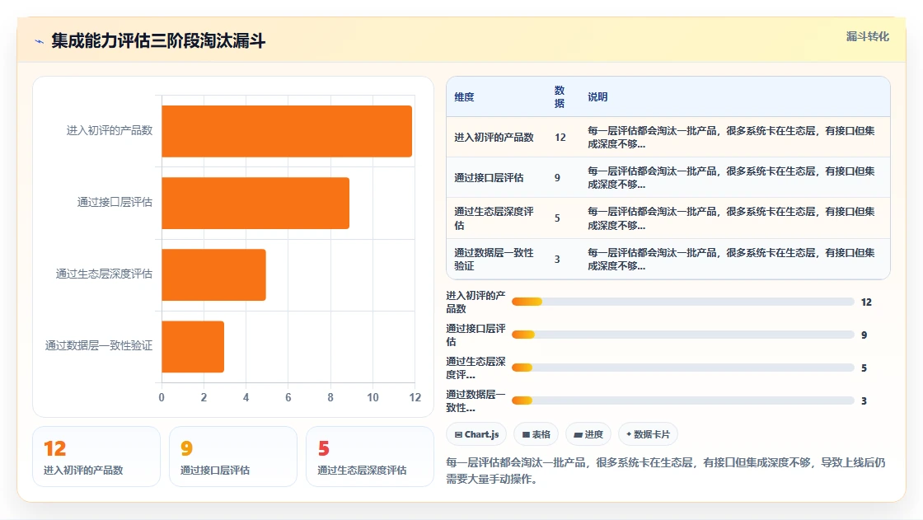The image size is (923, 520).
Task: Click the 说明 table column header
Action: tap(597, 97)
